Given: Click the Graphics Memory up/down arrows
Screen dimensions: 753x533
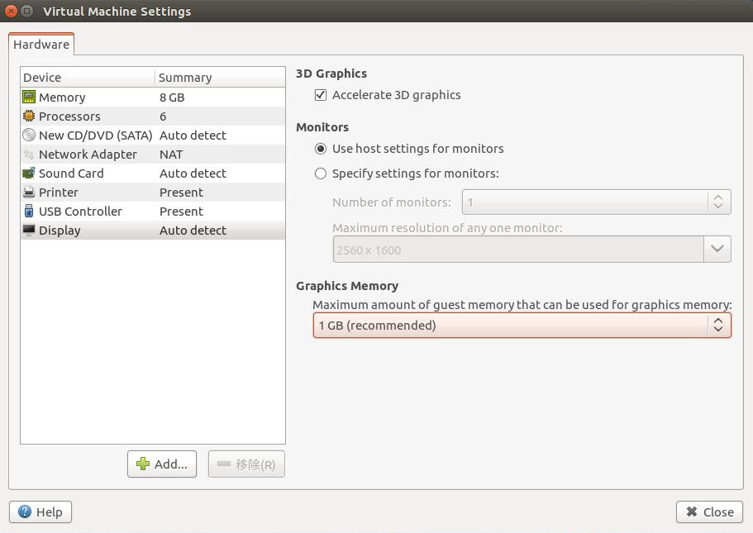Looking at the screenshot, I should (x=718, y=325).
